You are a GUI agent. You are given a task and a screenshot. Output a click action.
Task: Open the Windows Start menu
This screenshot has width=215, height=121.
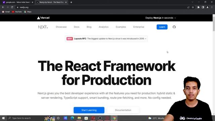[x=3, y=118]
